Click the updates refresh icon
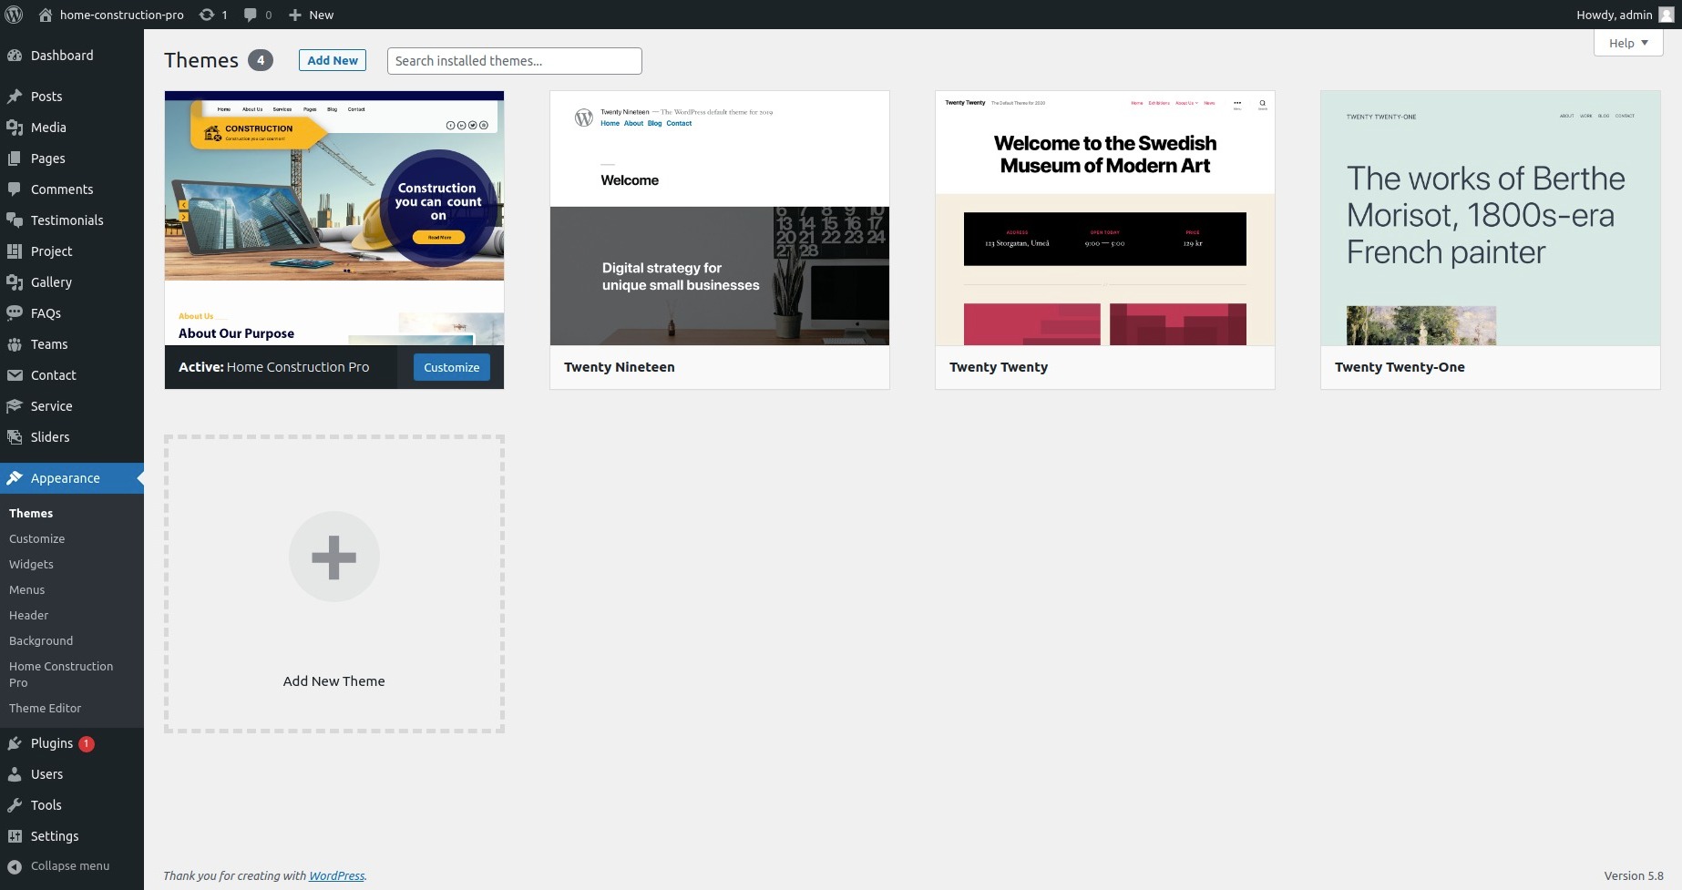This screenshot has width=1682, height=890. click(x=207, y=15)
